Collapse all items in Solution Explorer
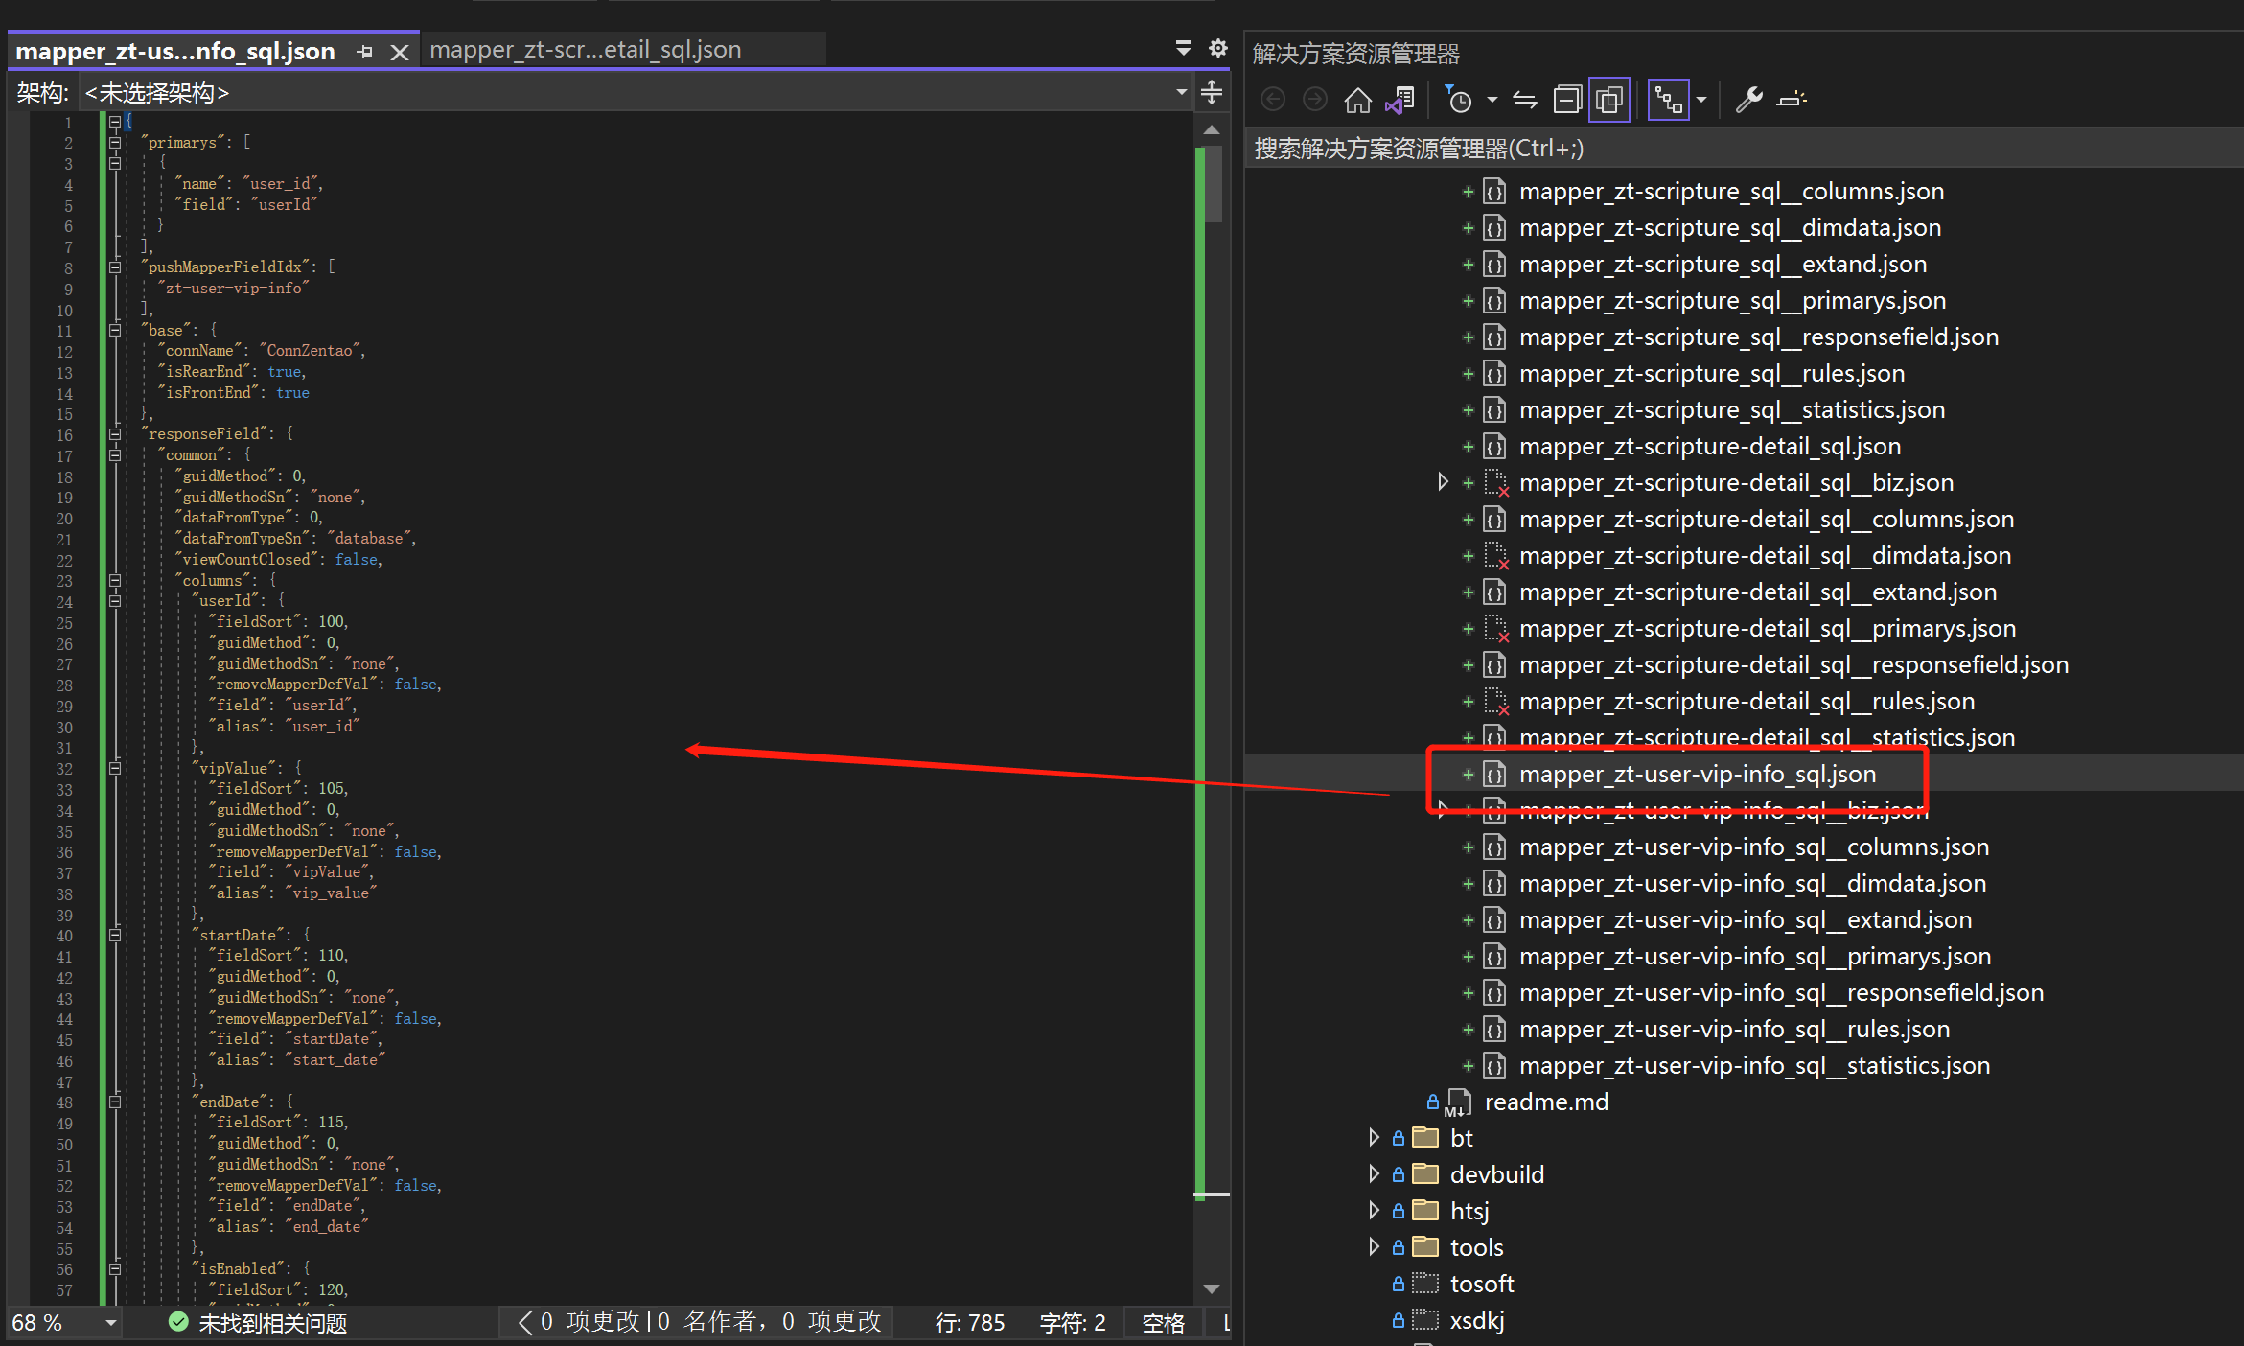2244x1346 pixels. 1567,100
